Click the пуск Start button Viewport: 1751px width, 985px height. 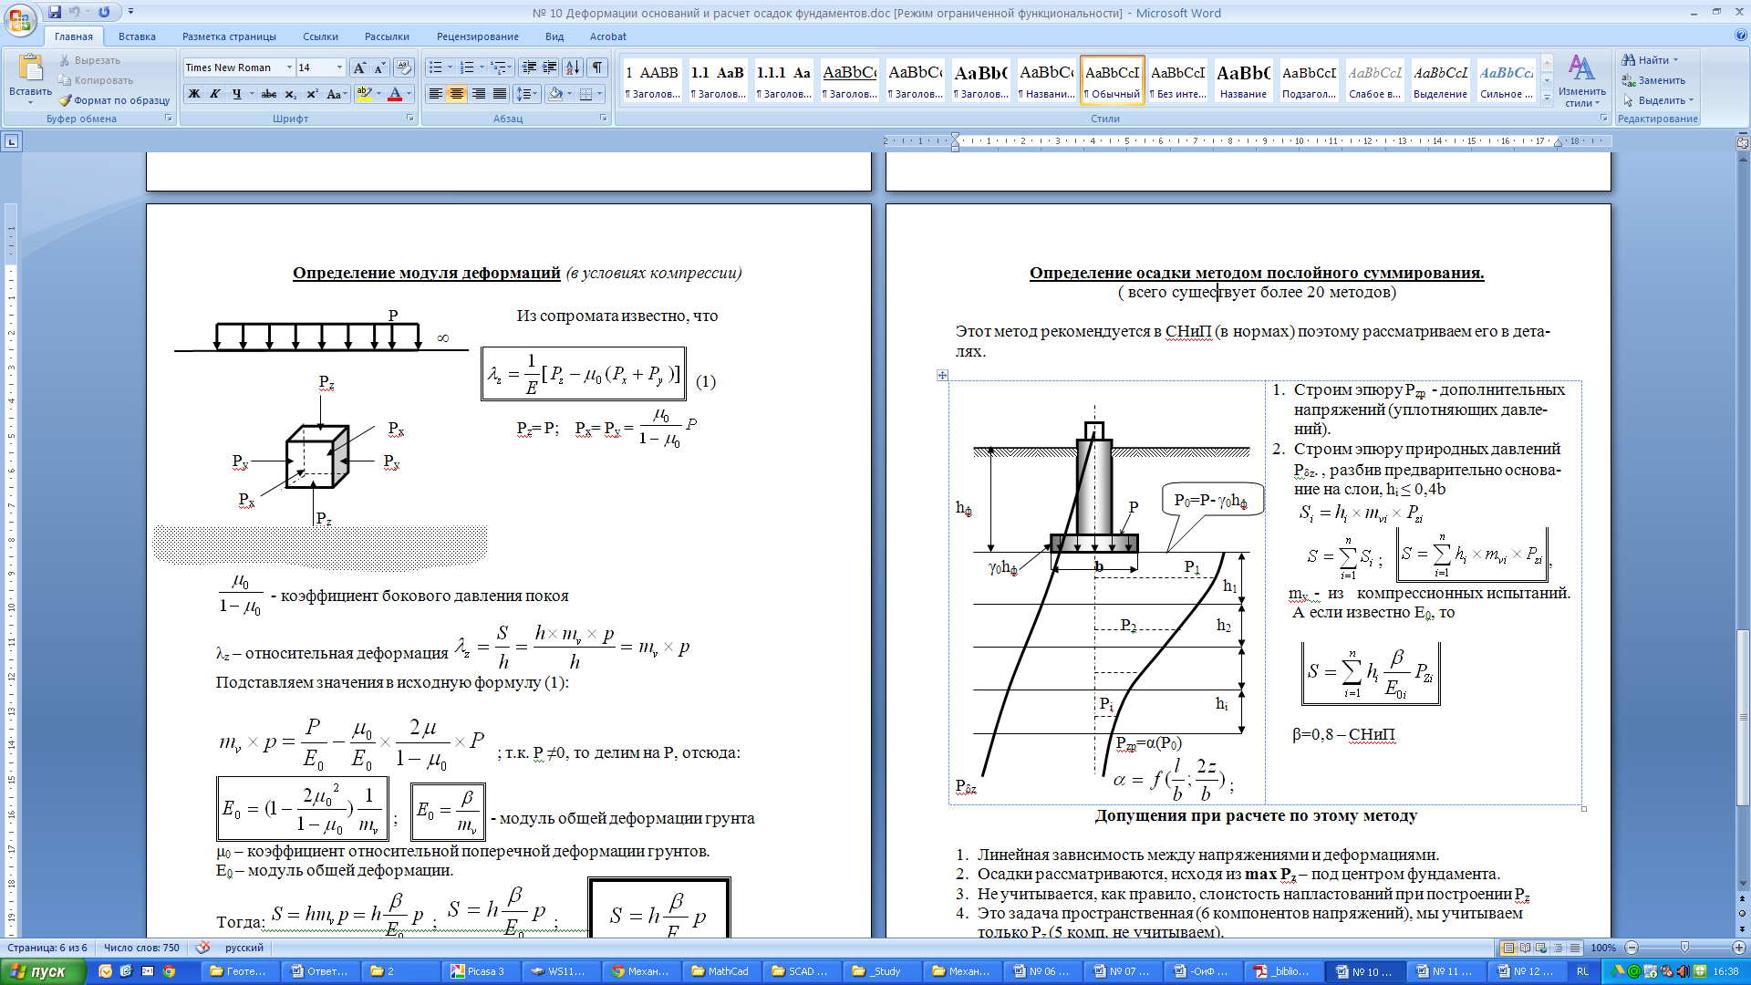42,971
